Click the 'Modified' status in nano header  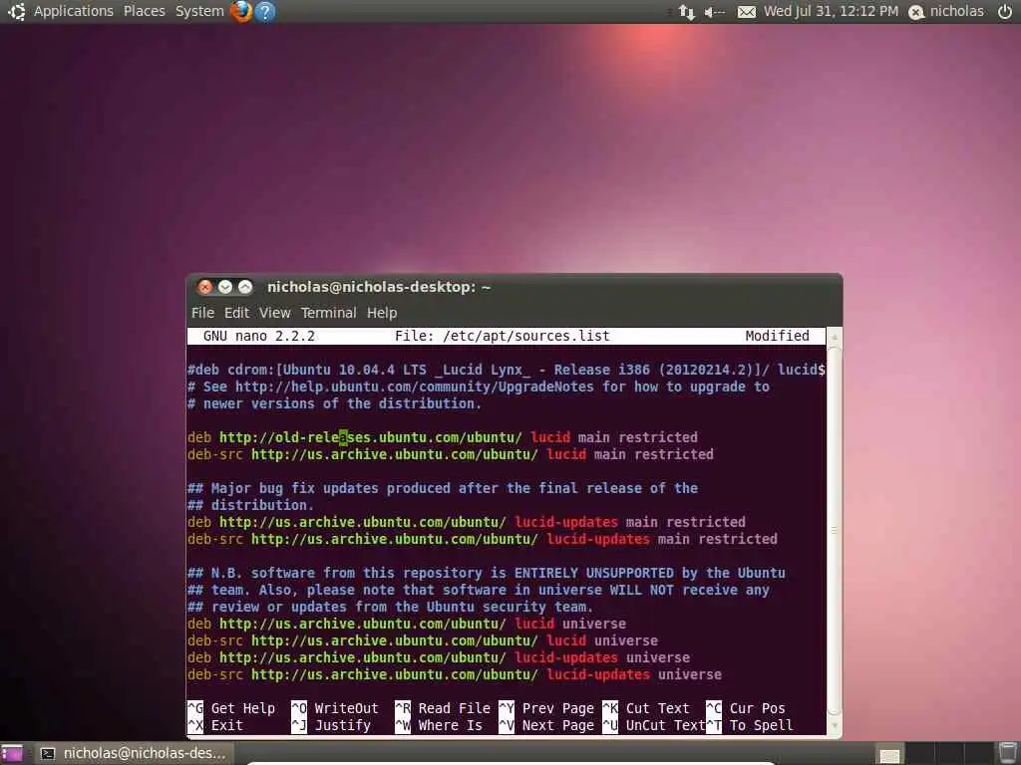pyautogui.click(x=777, y=336)
